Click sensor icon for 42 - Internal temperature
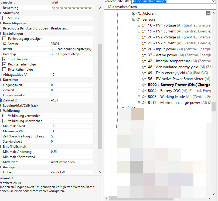Image resolution: width=218 pixels, height=201 pixels. tap(144, 61)
